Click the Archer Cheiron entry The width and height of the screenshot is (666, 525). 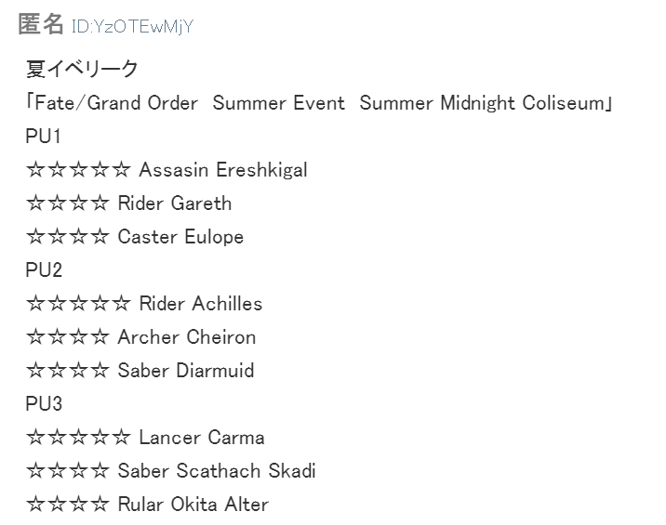coord(140,337)
